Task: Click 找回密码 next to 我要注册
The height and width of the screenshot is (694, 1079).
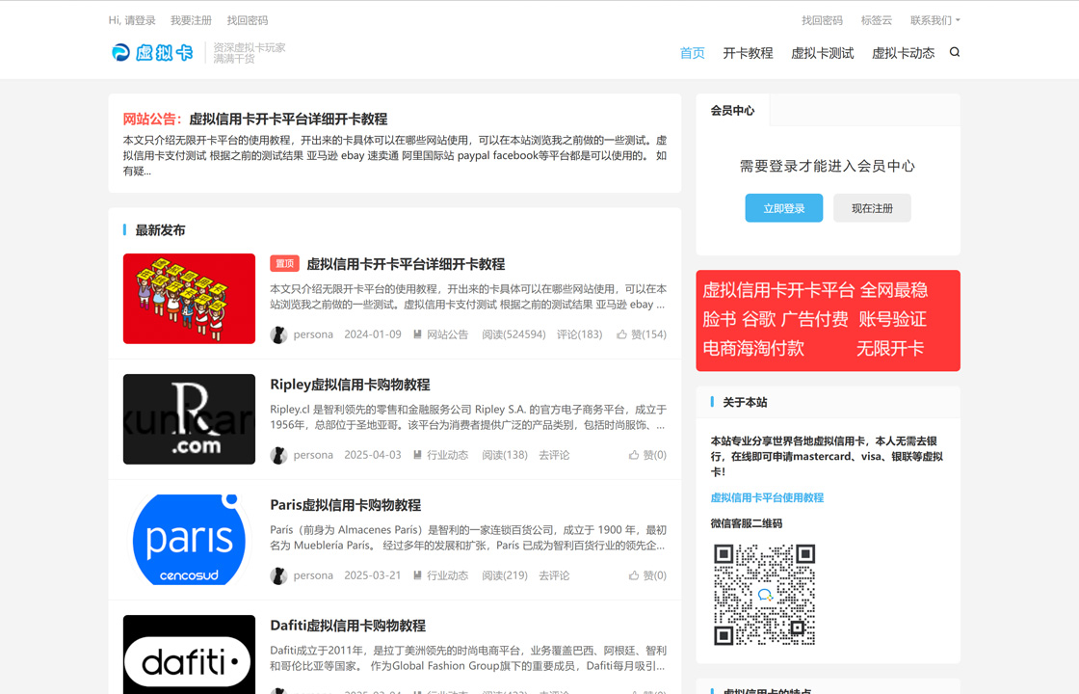Action: pos(248,20)
